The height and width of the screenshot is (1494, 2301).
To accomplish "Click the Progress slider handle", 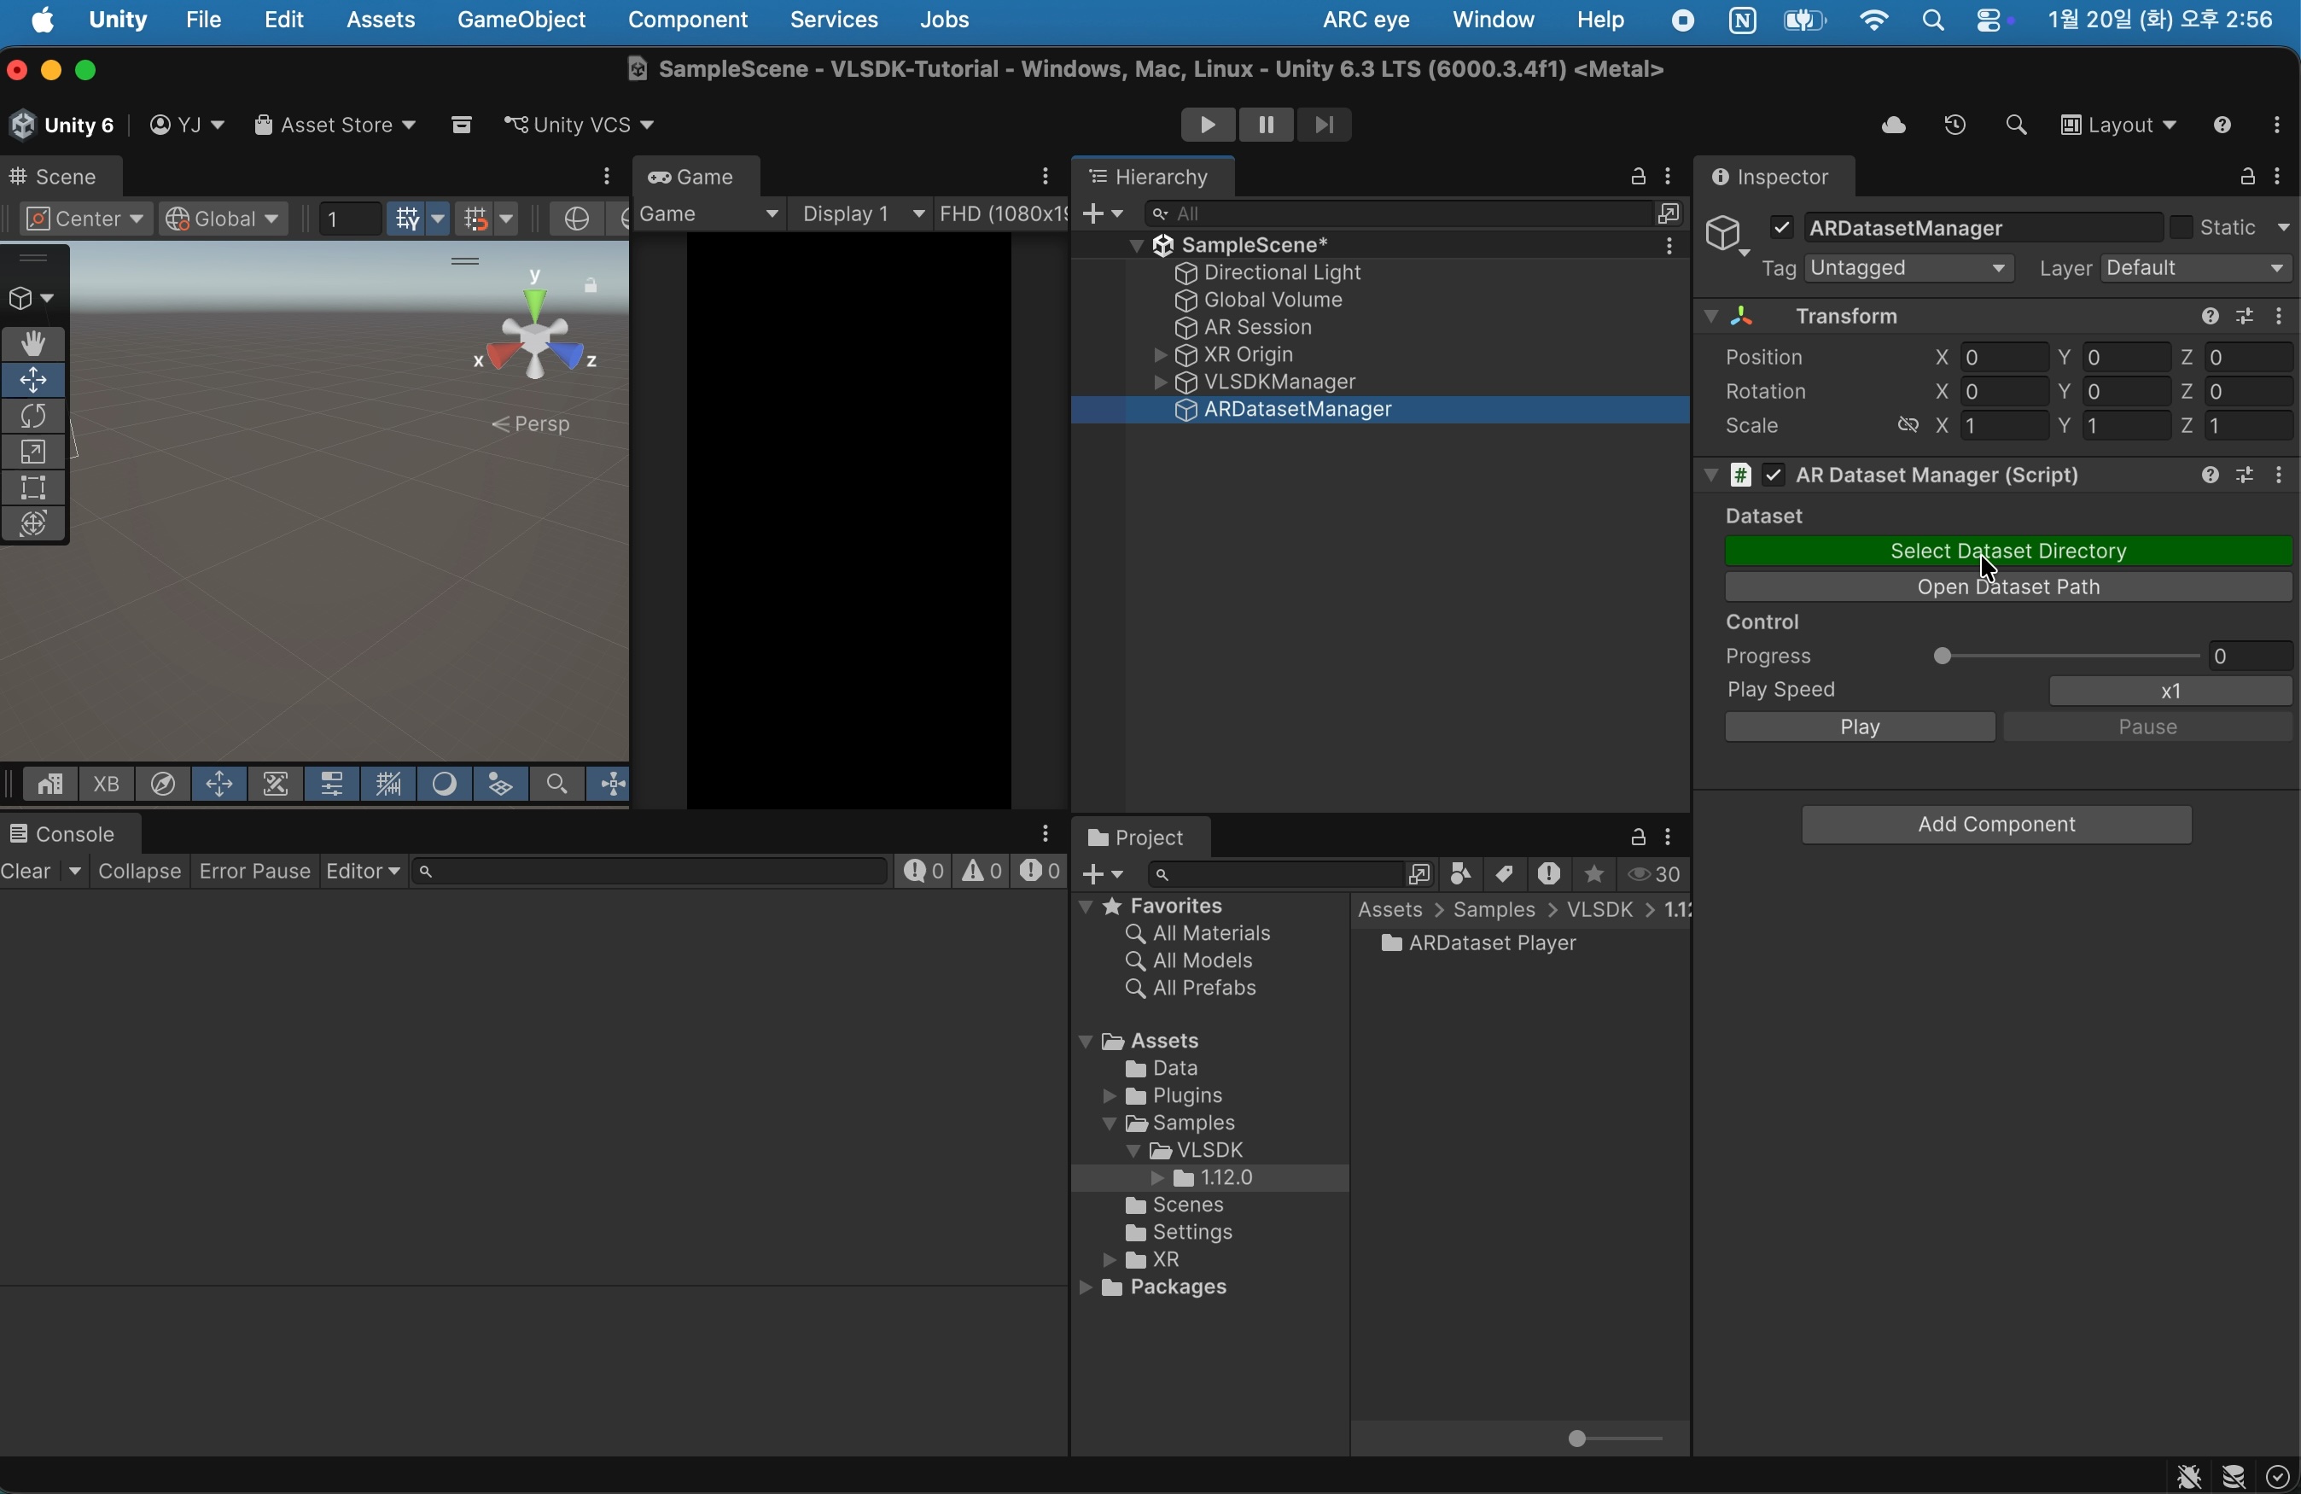I will pos(1943,657).
